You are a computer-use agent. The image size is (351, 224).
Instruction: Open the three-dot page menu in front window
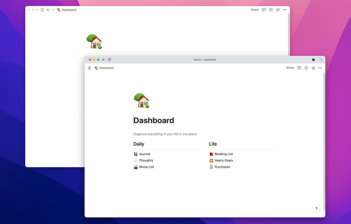pyautogui.click(x=320, y=68)
